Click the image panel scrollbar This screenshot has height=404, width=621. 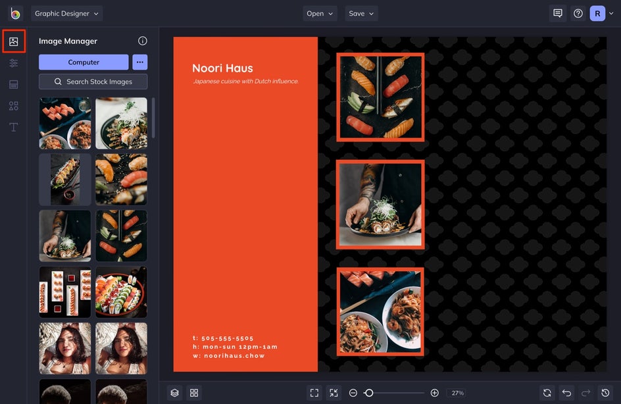pyautogui.click(x=153, y=118)
